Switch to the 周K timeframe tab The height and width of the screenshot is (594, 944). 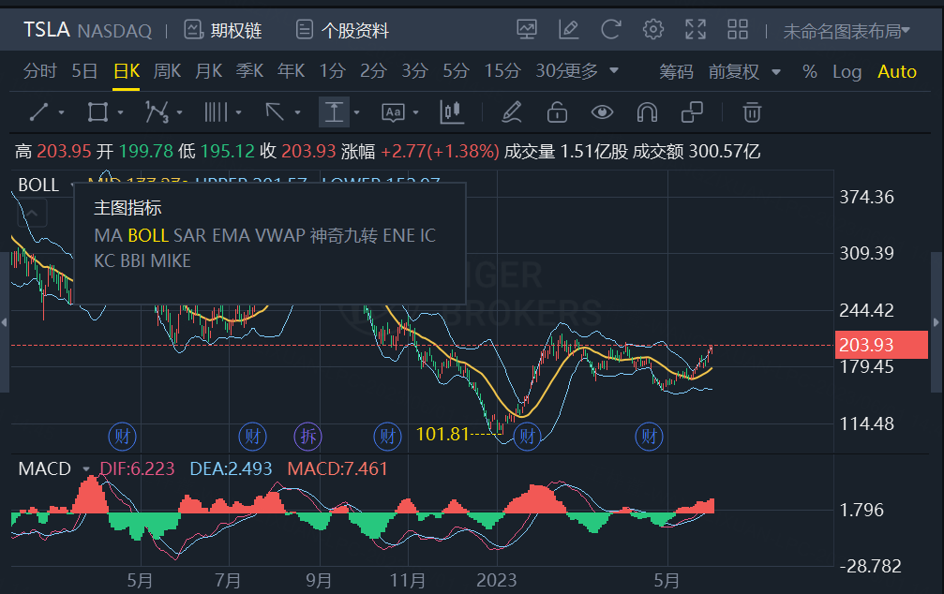pos(167,71)
